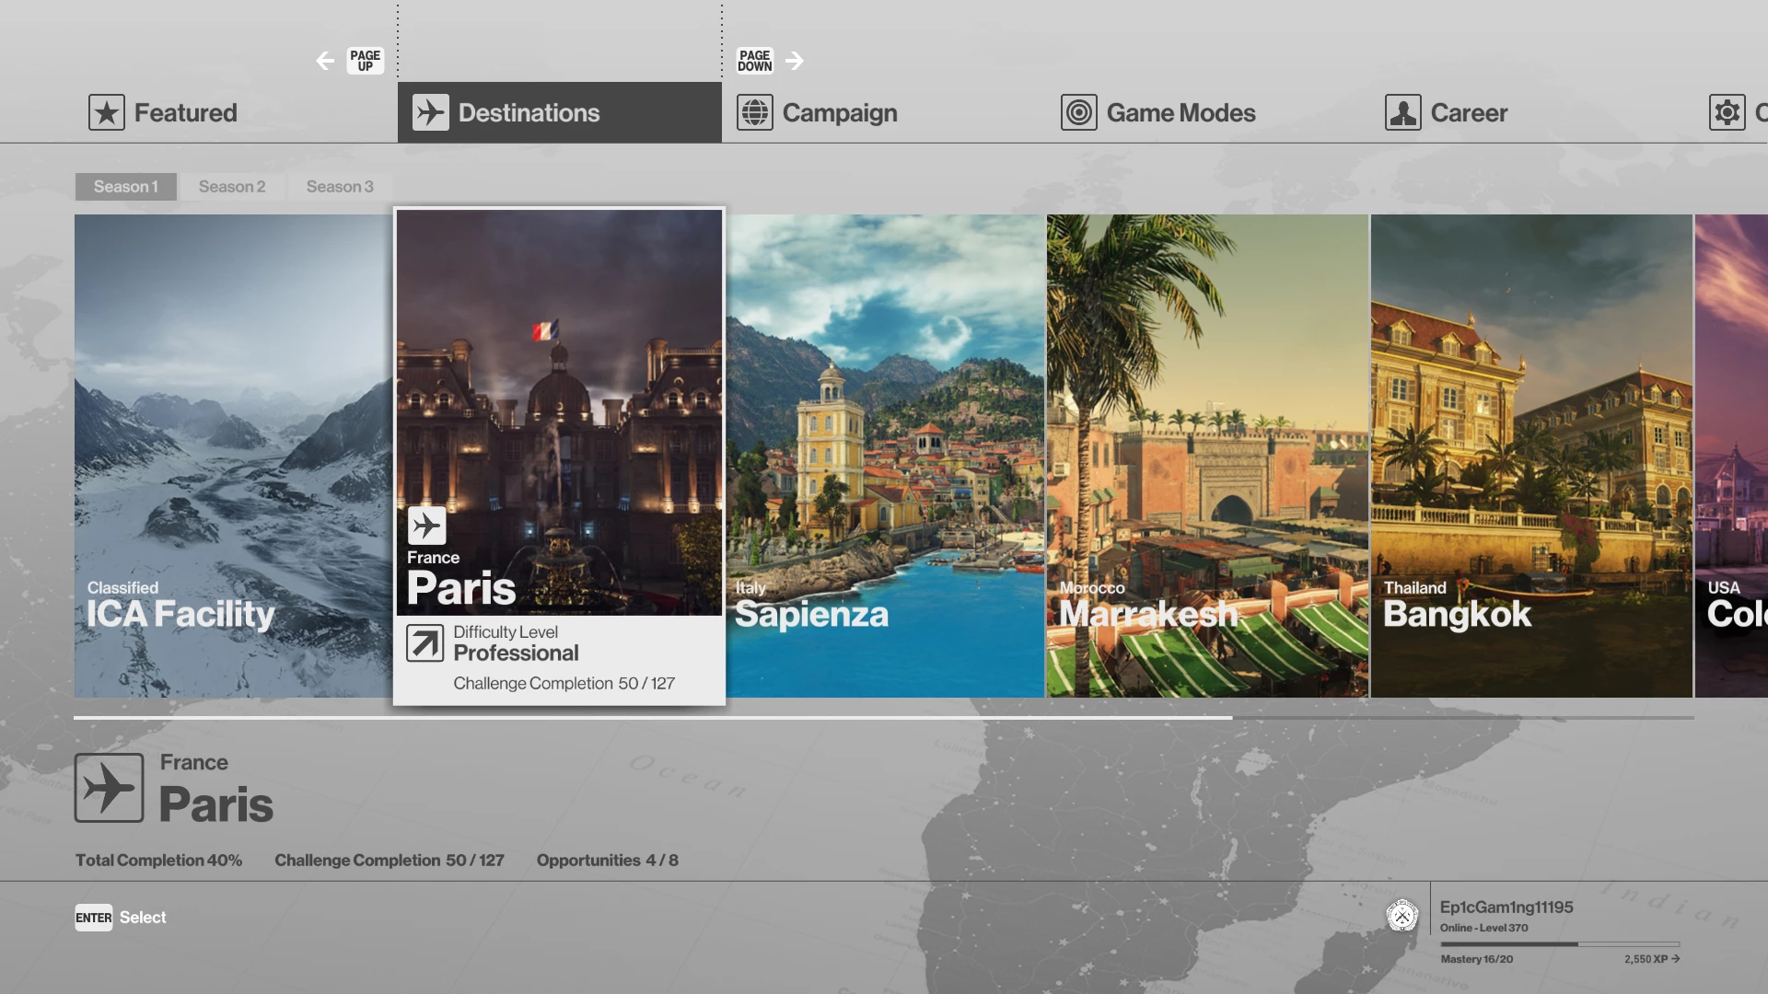The height and width of the screenshot is (994, 1768).
Task: Click the destinations horizontal scrollbar
Action: click(884, 717)
